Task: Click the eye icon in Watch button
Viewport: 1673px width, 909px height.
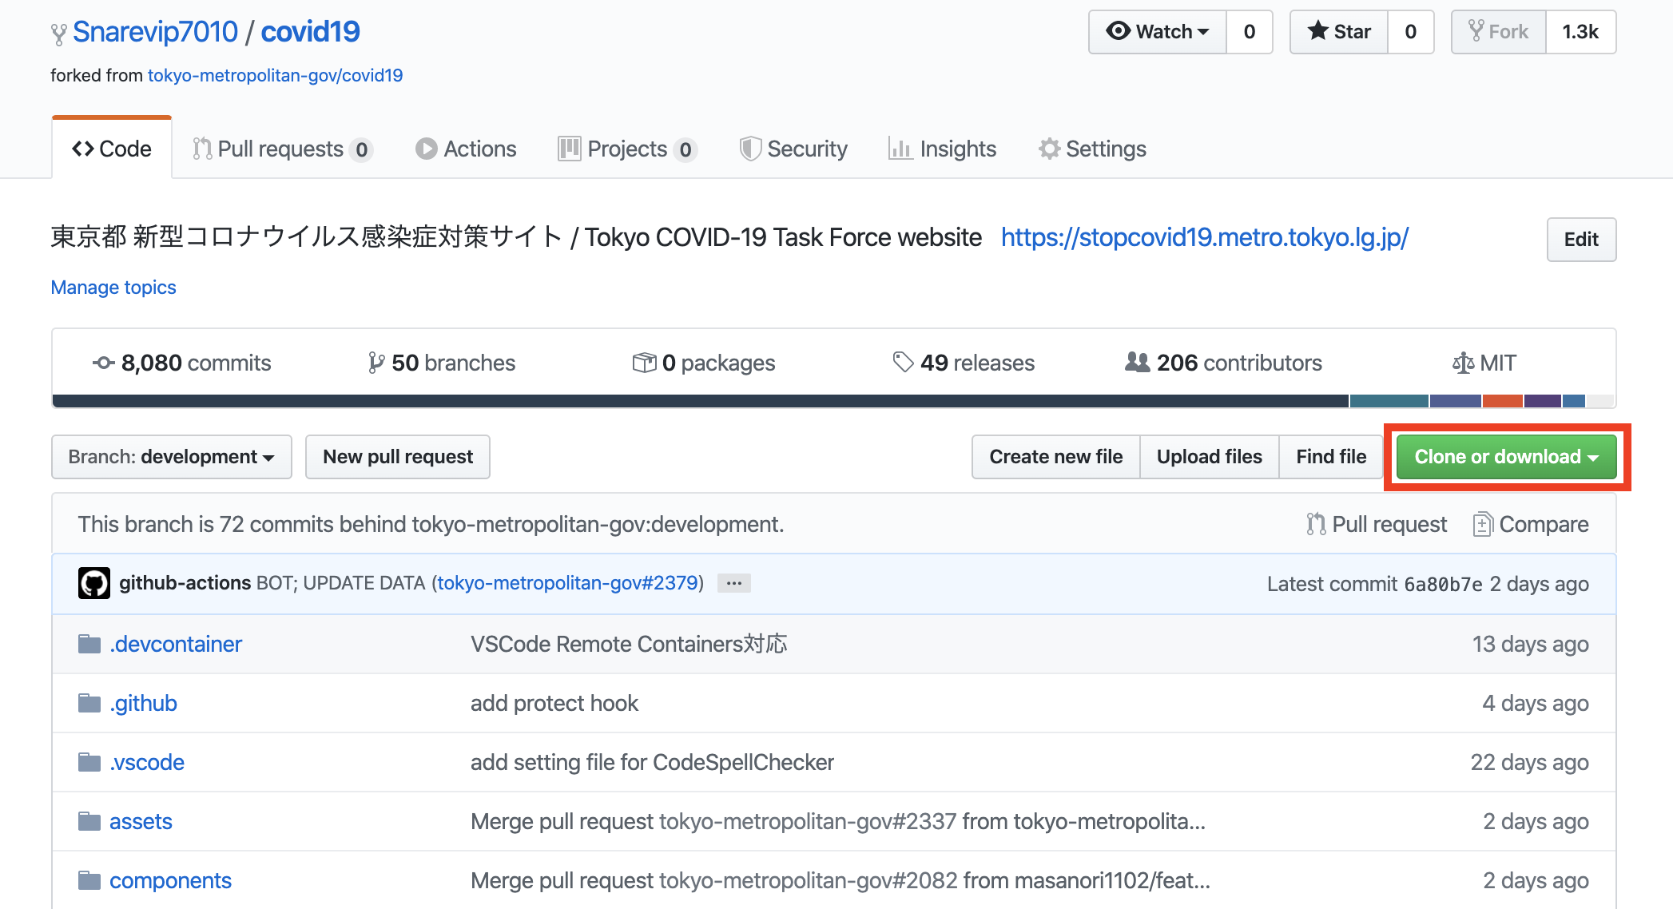Action: pos(1118,31)
